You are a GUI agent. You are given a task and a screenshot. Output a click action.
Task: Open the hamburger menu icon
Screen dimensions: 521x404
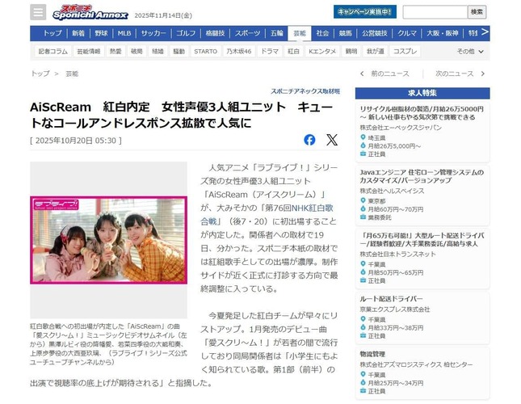pyautogui.click(x=38, y=12)
